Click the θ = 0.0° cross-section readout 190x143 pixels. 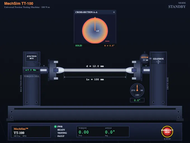(109, 46)
